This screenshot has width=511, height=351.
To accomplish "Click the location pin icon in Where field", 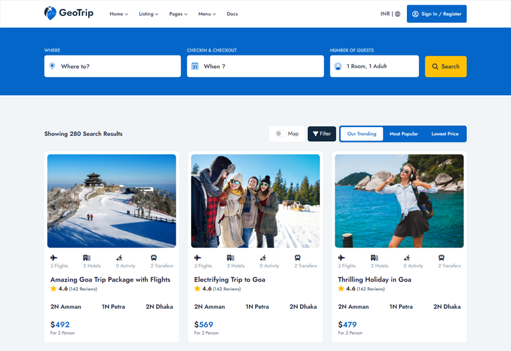I will [x=52, y=66].
